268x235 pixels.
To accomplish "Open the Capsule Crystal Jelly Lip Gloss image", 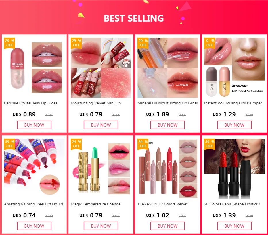I will pos(34,68).
